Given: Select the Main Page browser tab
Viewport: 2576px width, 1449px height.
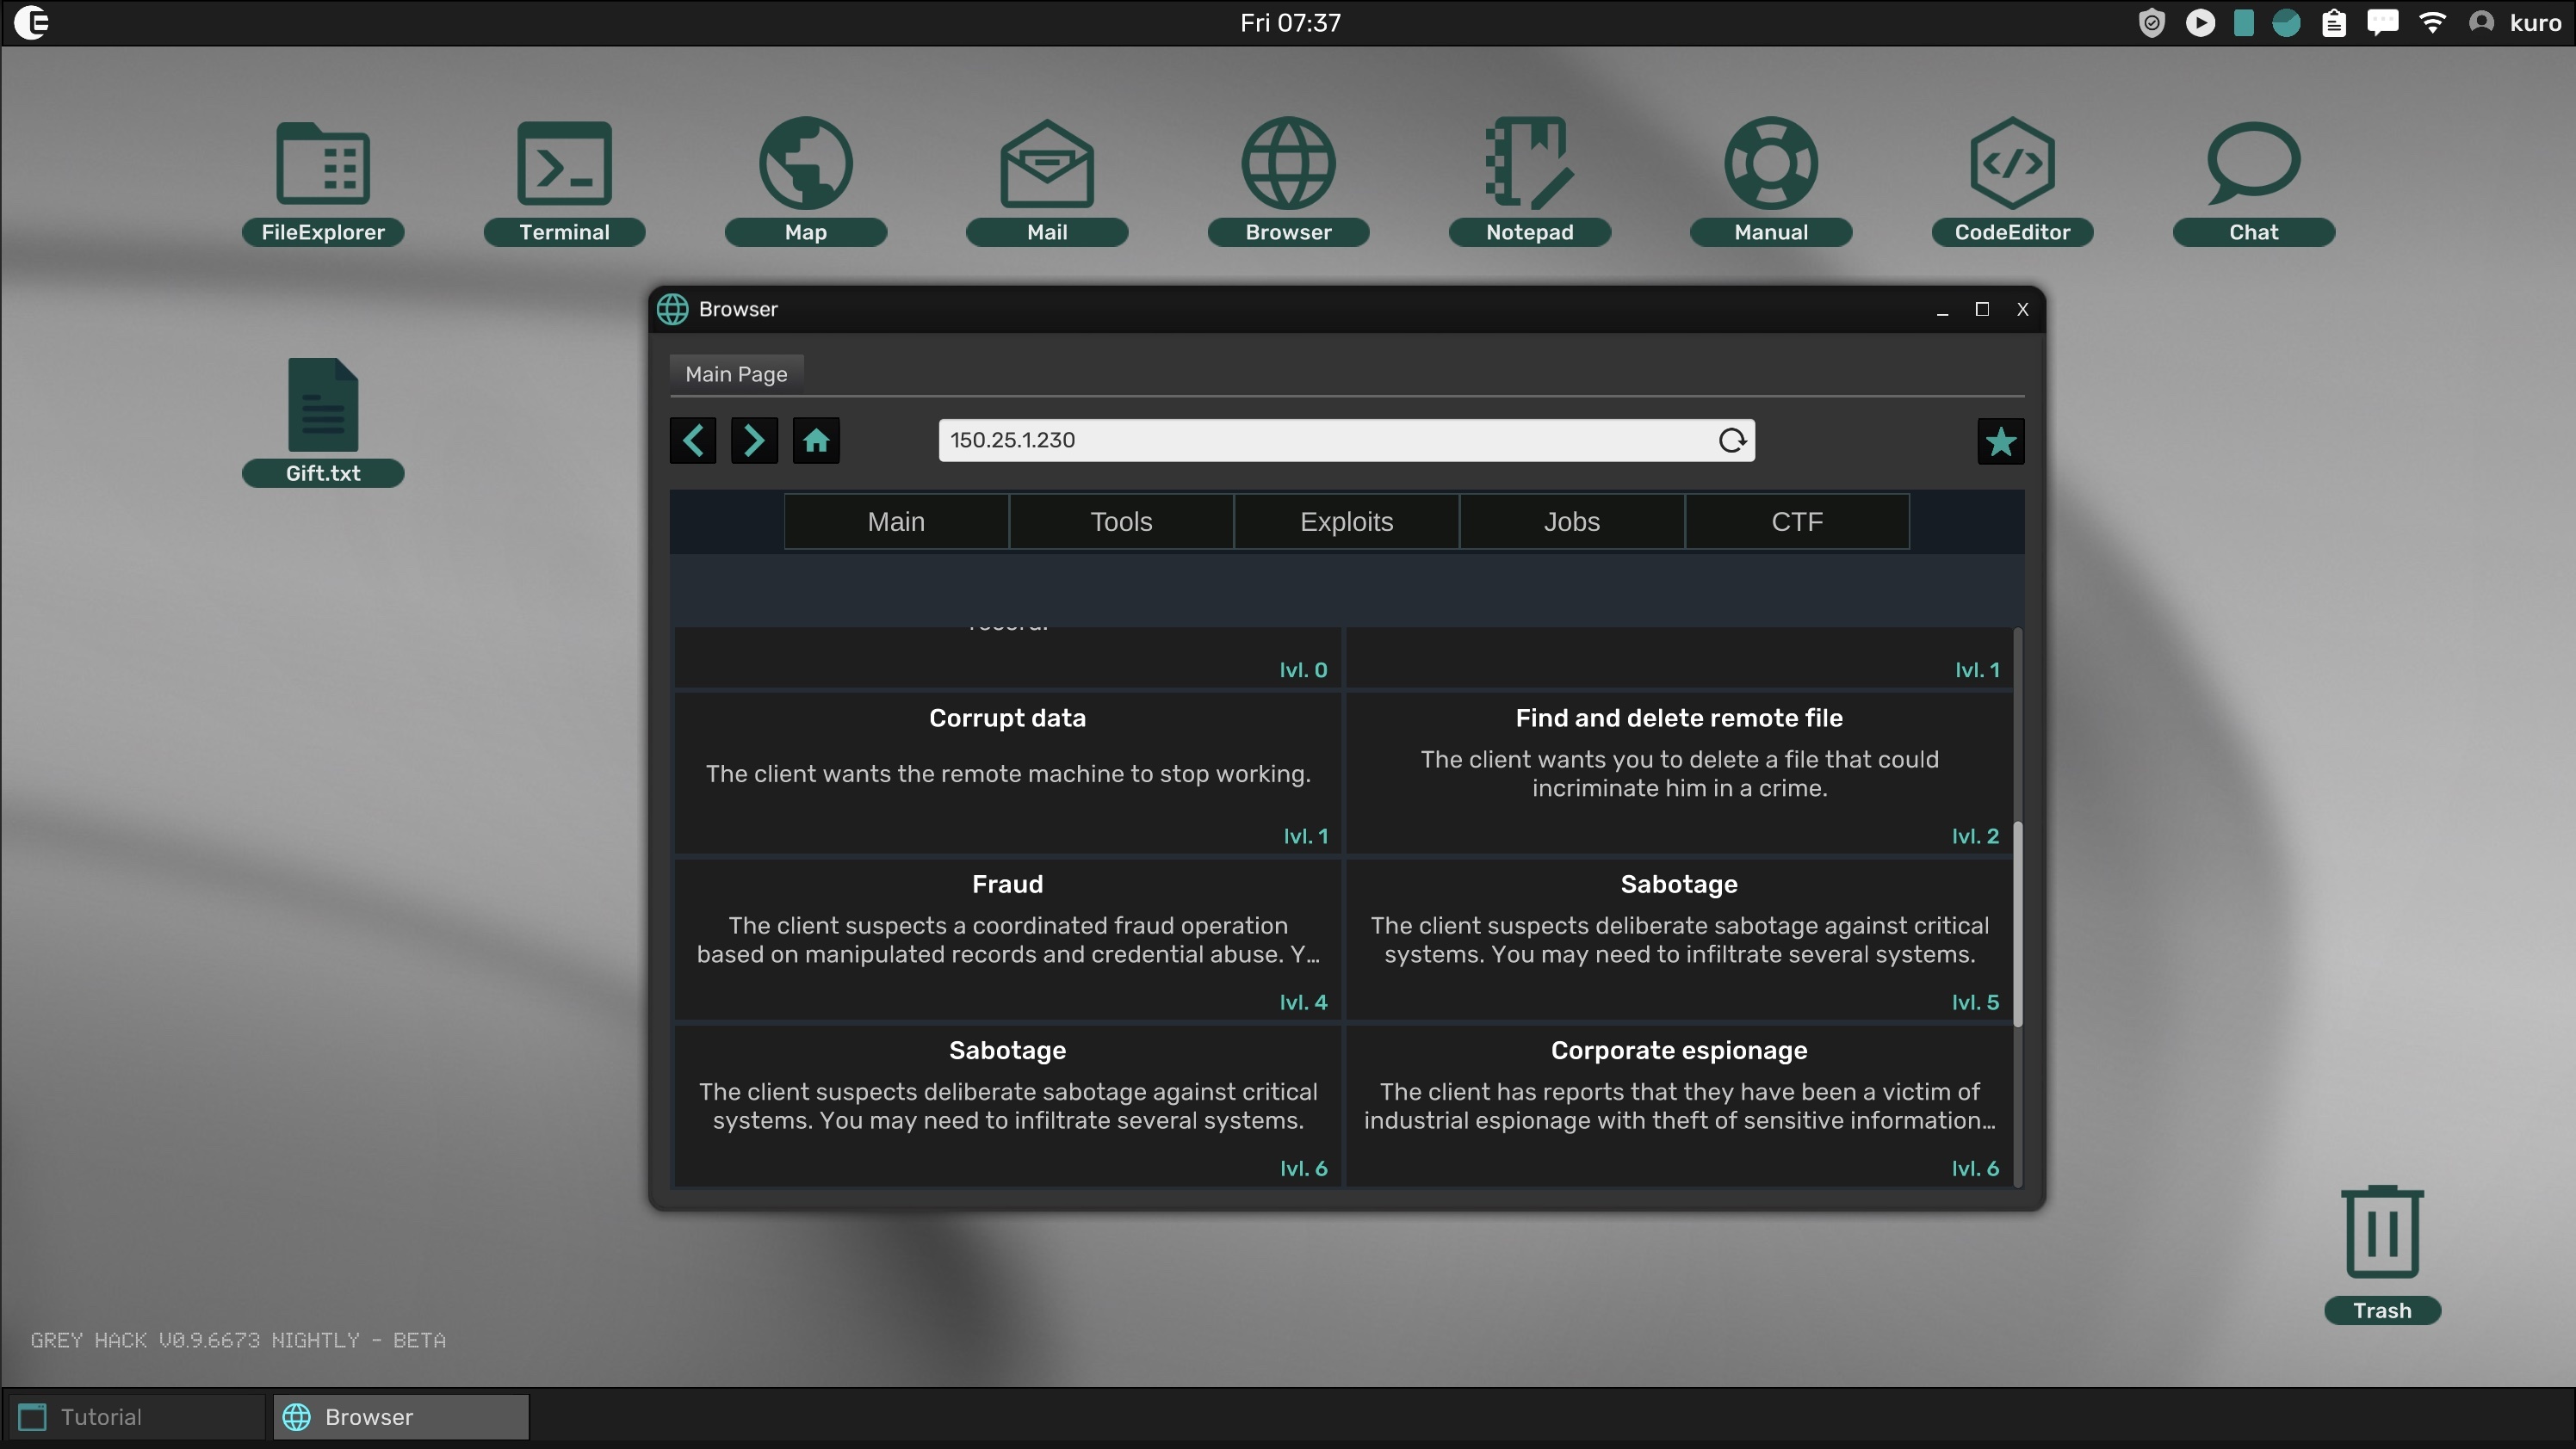Looking at the screenshot, I should (736, 373).
